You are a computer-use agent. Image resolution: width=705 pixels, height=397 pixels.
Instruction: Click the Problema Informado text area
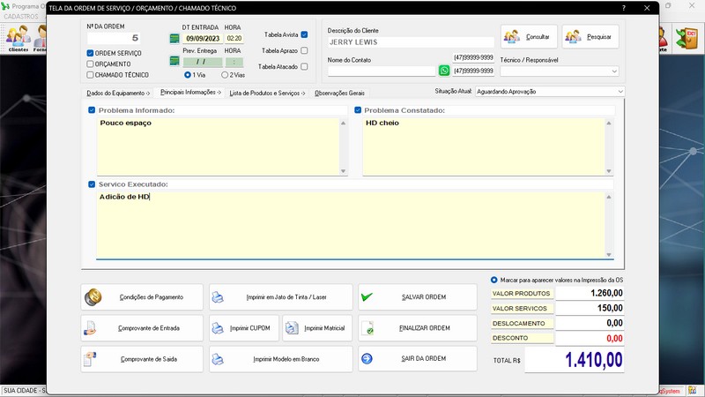pyautogui.click(x=218, y=146)
